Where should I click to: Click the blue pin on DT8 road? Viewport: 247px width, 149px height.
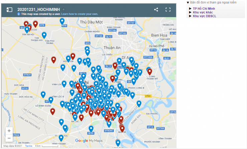(x=62, y=21)
